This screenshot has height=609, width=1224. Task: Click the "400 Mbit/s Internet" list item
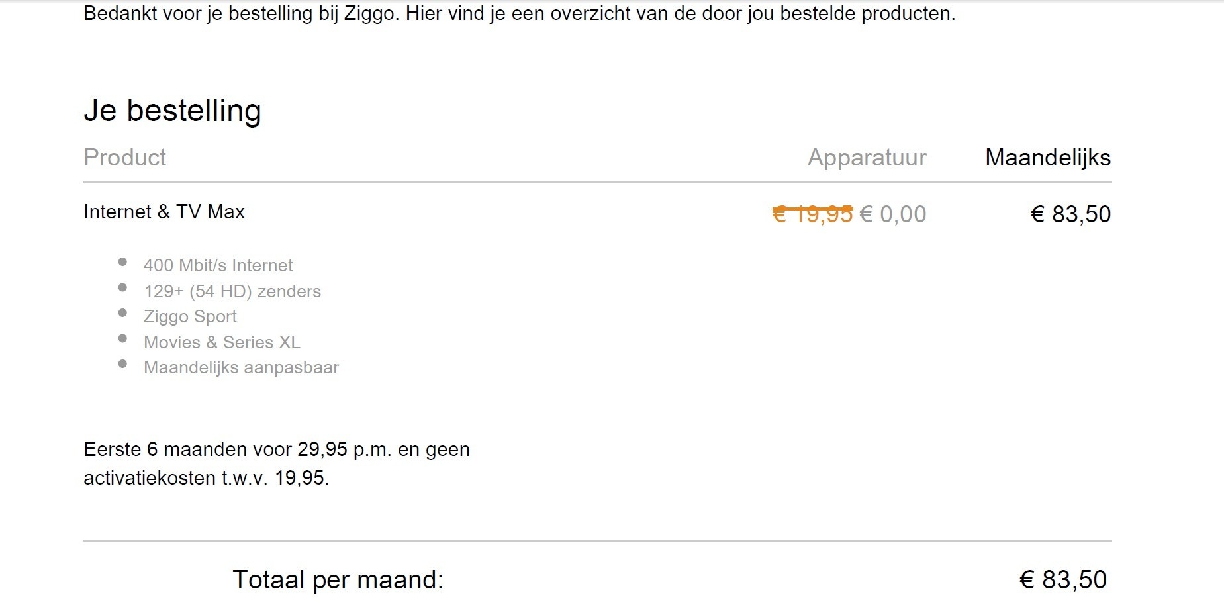218,265
